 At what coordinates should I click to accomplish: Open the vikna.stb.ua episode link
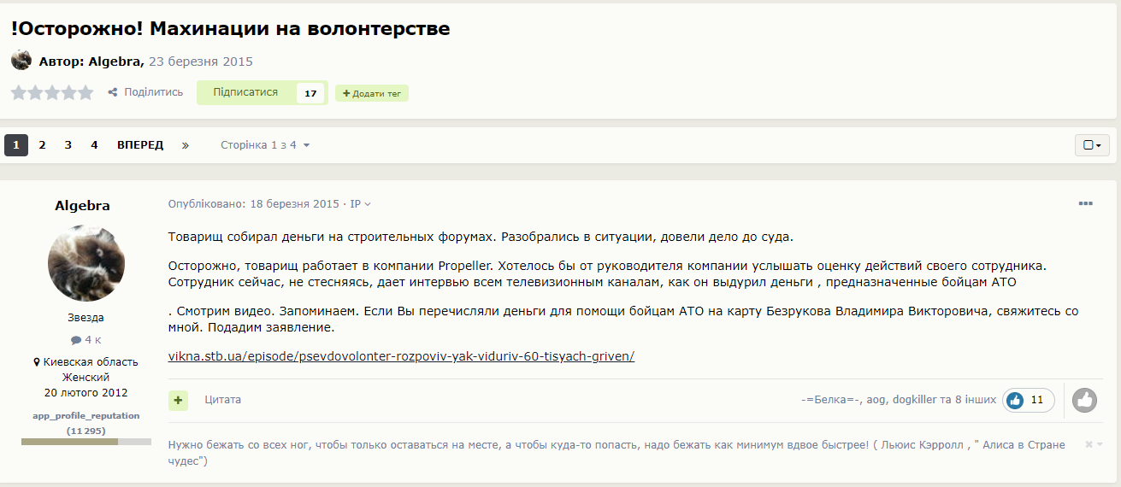401,356
